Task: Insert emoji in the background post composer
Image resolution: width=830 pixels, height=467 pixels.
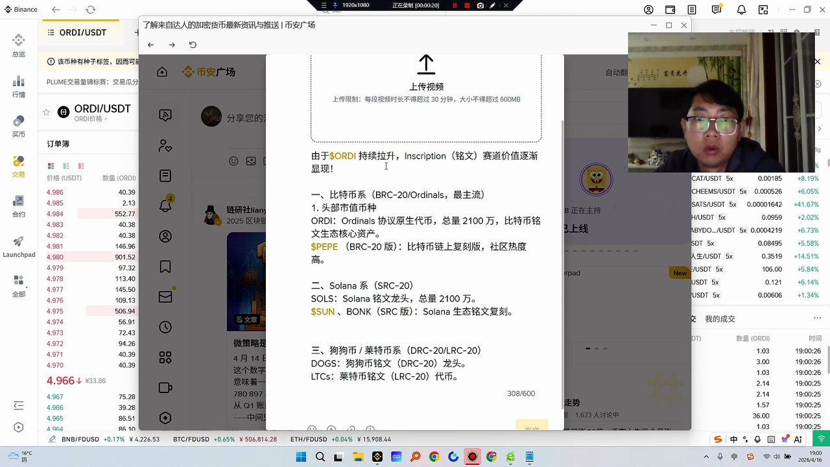Action: [x=233, y=161]
